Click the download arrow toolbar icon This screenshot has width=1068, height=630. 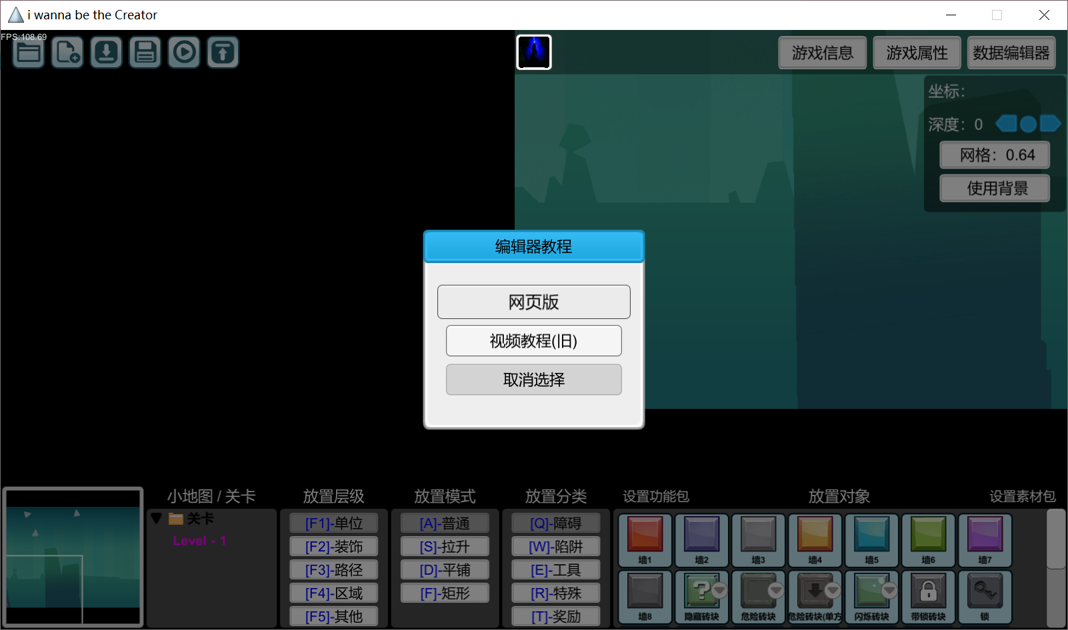coord(106,52)
